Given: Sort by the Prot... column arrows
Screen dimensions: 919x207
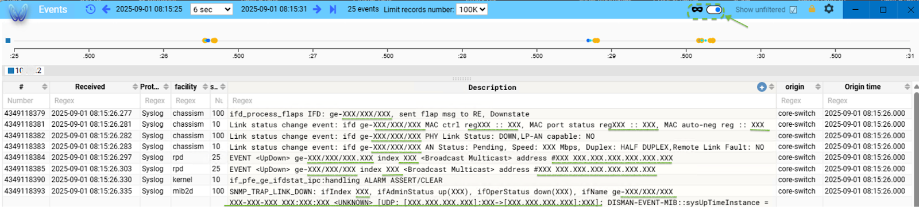Looking at the screenshot, I should click(x=166, y=87).
